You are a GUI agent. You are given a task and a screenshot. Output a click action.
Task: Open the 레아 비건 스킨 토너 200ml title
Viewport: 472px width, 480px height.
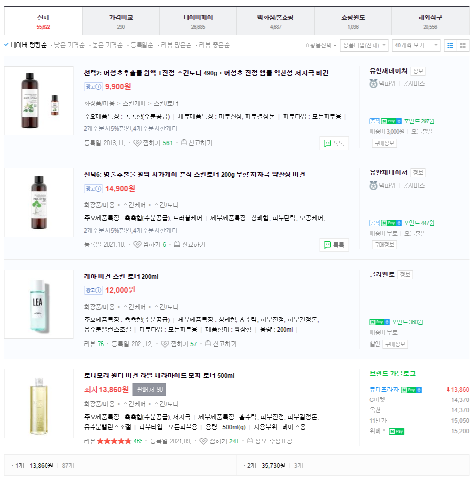pos(121,276)
